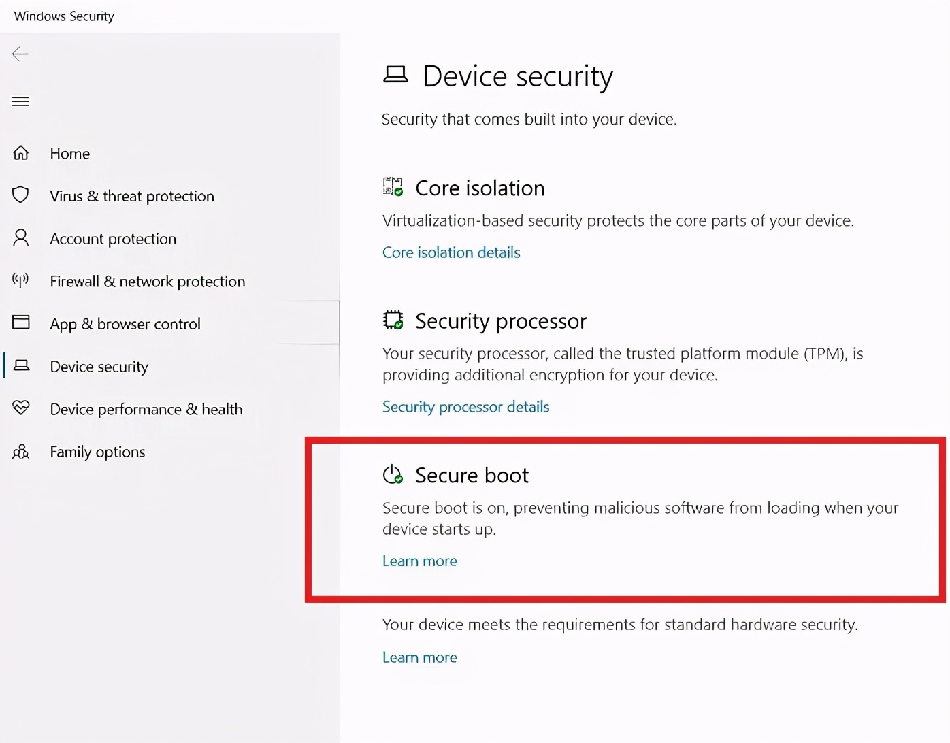950x743 pixels.
Task: Click the Account protection person icon
Action: point(20,238)
